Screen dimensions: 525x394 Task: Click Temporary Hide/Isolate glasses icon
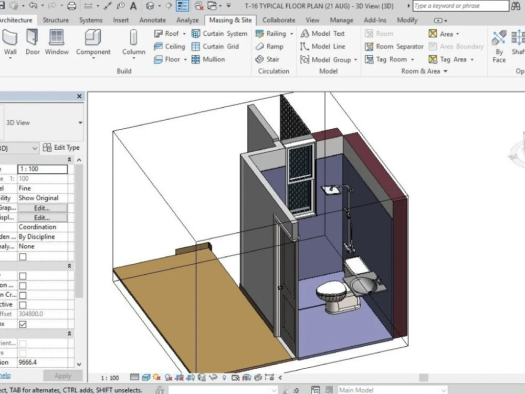(x=213, y=377)
